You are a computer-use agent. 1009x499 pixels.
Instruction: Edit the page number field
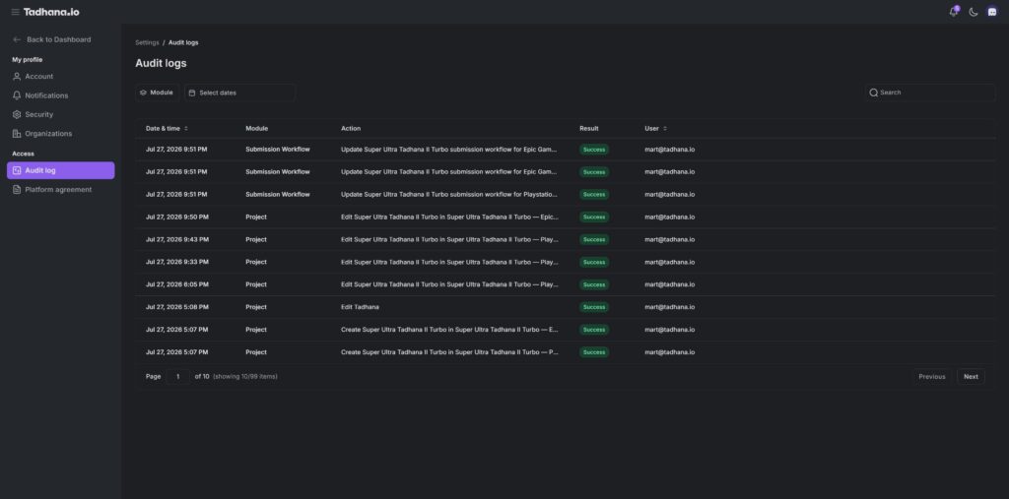(177, 377)
